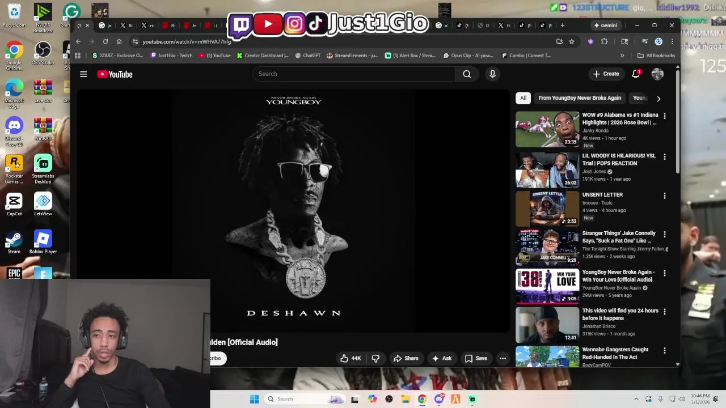The height and width of the screenshot is (408, 726).
Task: Open LIL WOODY YSL Trial thumbnail
Action: 547,169
